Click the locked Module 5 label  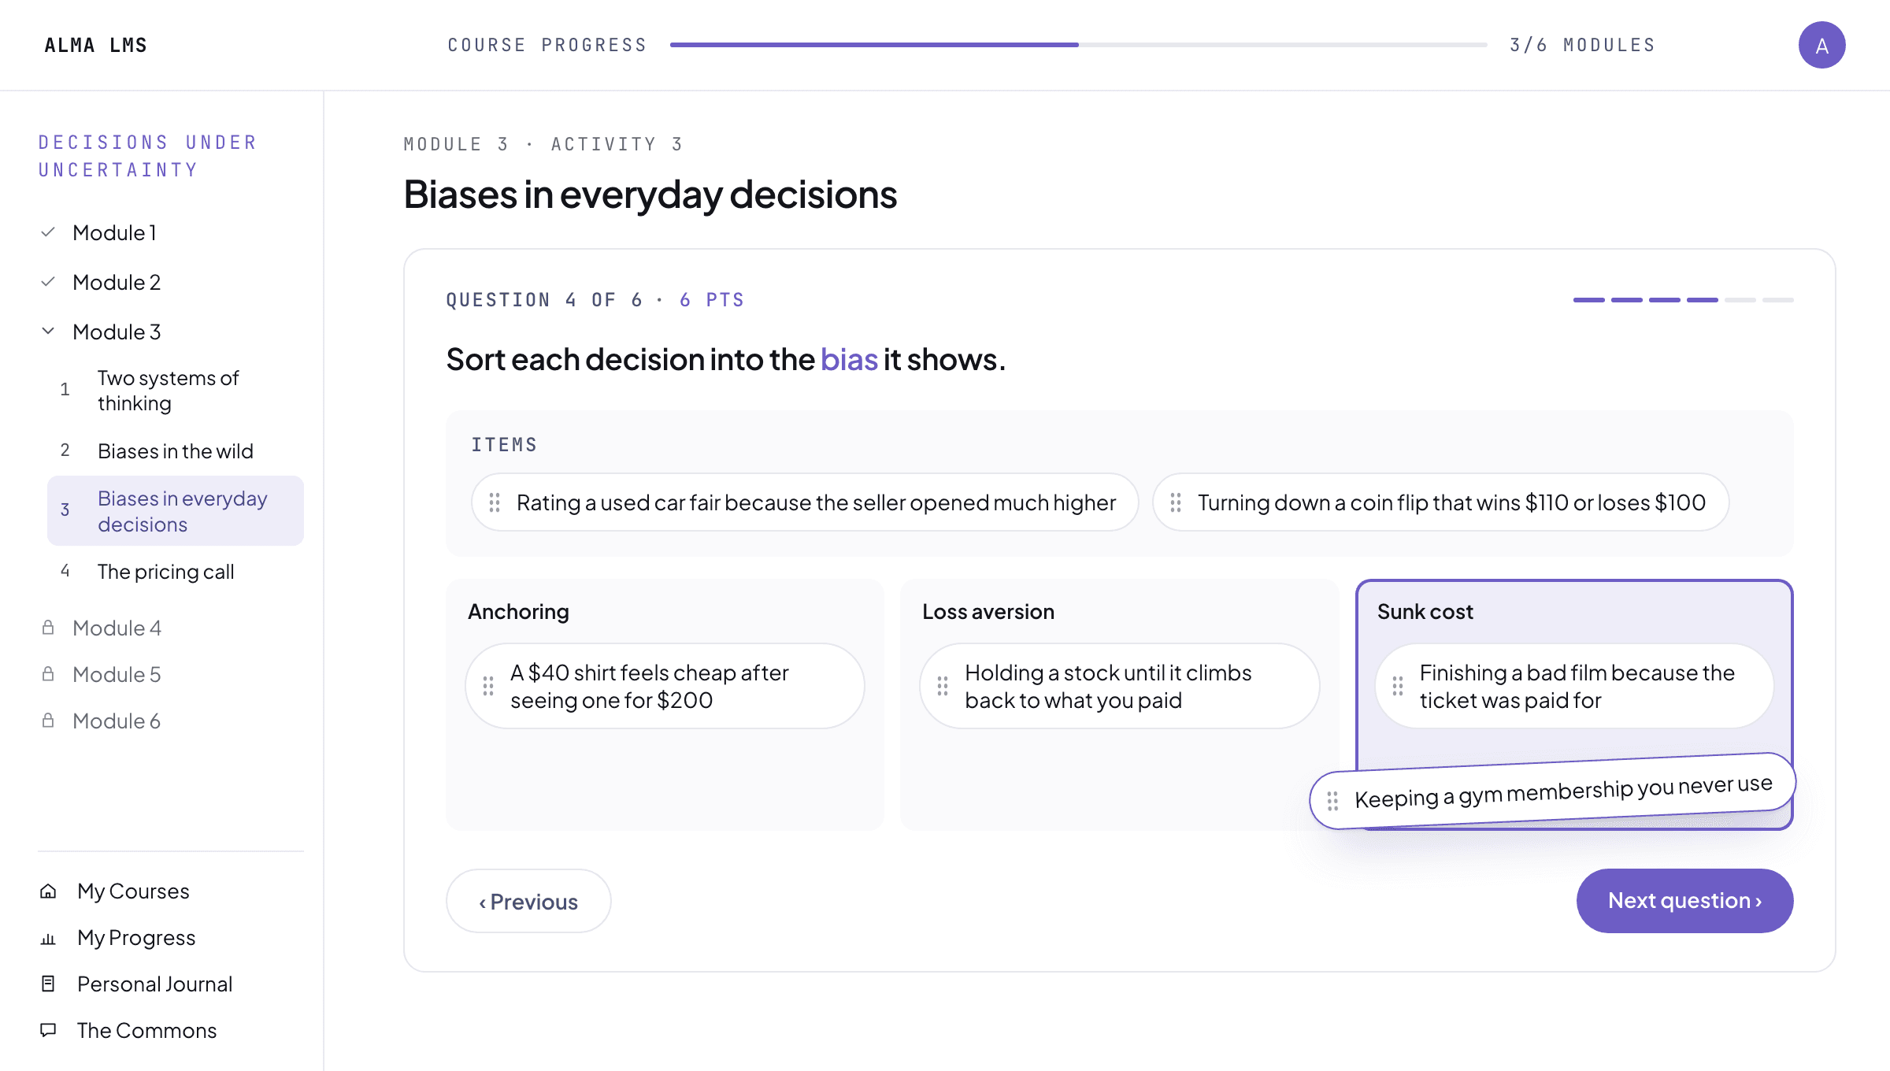pos(117,675)
